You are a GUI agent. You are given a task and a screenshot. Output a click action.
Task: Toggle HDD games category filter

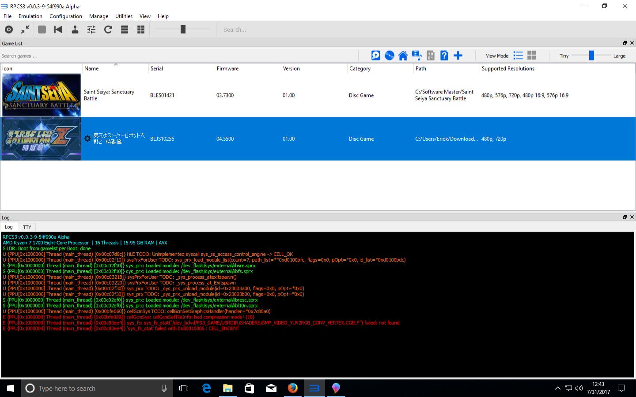[x=375, y=56]
